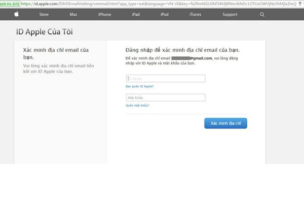Click 'Vui lòng xác minh địa chỉ' text
Viewport: 304px width, 203px height.
click(x=58, y=69)
